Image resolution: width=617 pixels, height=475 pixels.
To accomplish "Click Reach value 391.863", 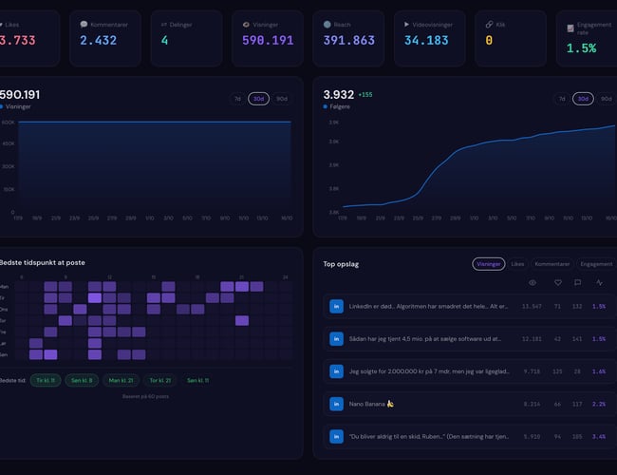I will (349, 40).
